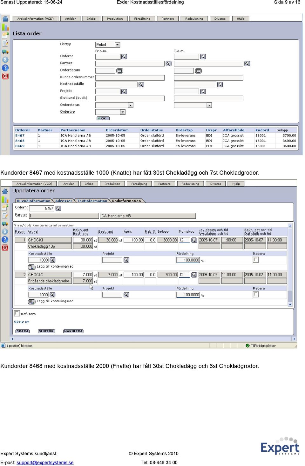This screenshot has height=466, width=305.
Task: Click the SLUTFÖR button
Action: (x=46, y=331)
